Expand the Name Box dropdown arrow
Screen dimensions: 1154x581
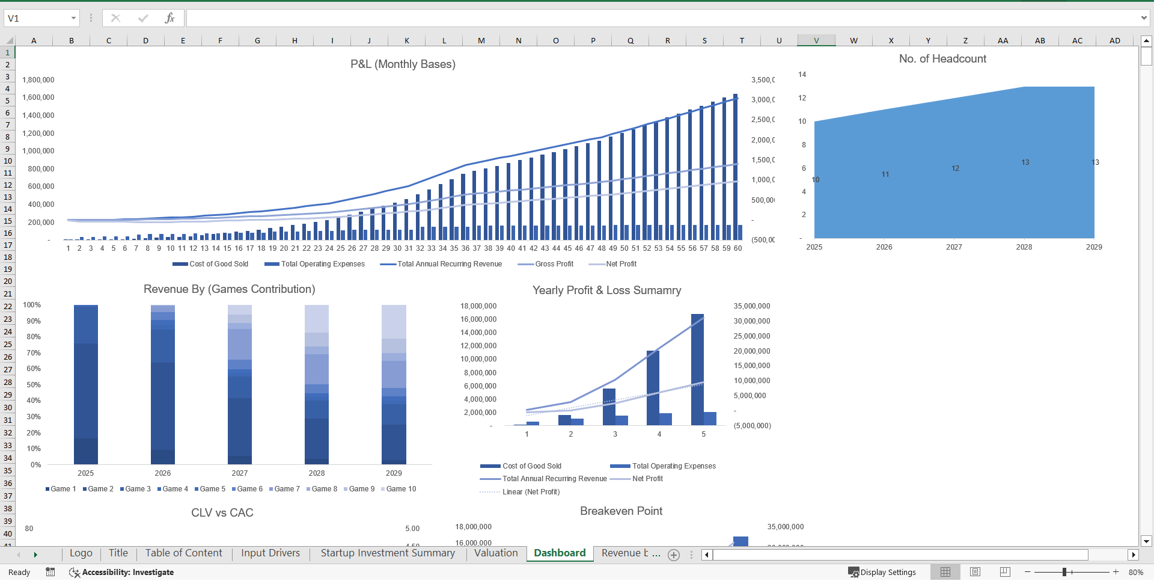point(73,18)
